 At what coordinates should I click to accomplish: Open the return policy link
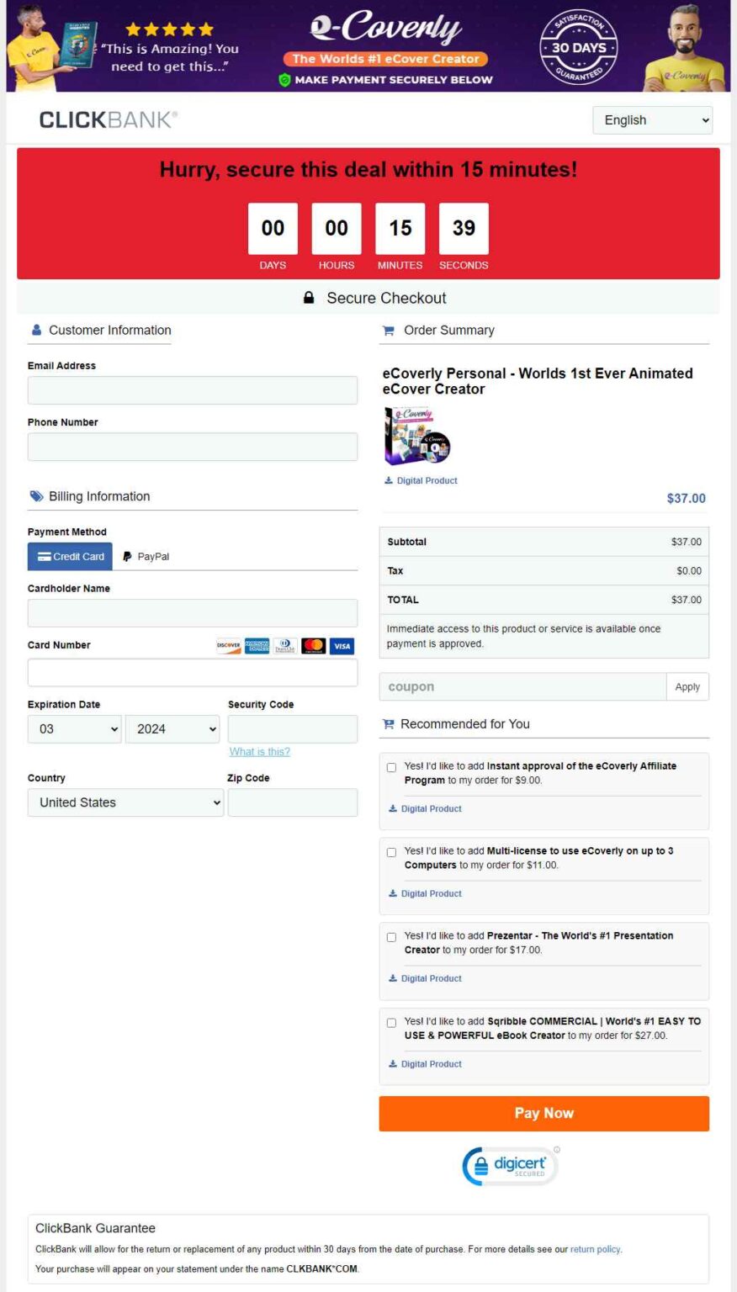595,1249
